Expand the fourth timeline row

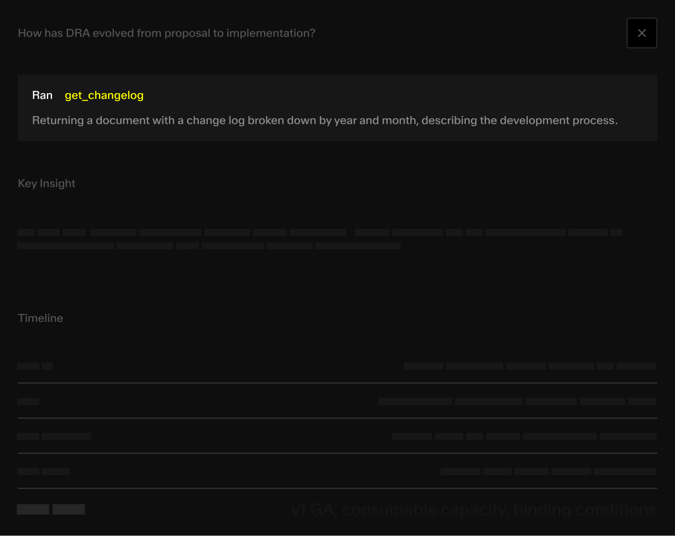pos(337,471)
